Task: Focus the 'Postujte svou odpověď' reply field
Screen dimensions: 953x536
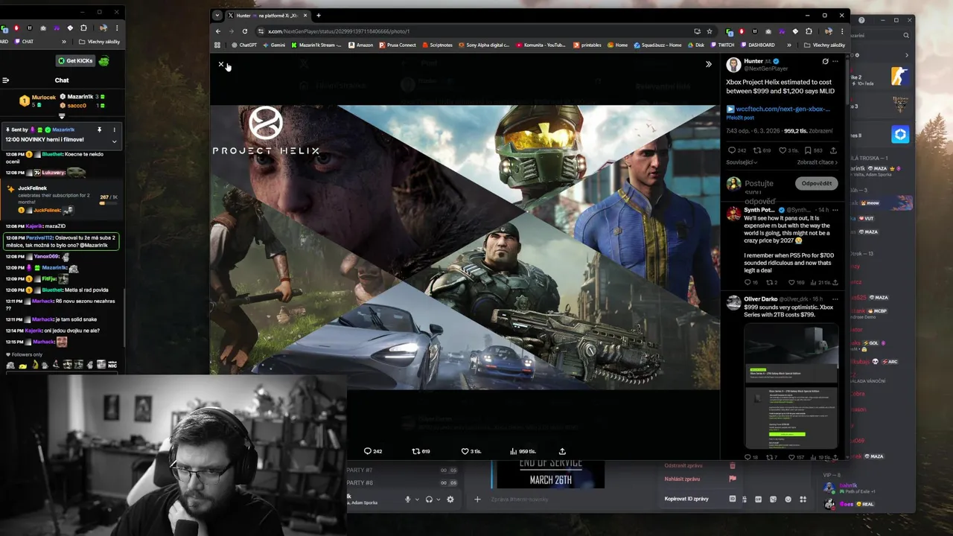Action: point(760,192)
